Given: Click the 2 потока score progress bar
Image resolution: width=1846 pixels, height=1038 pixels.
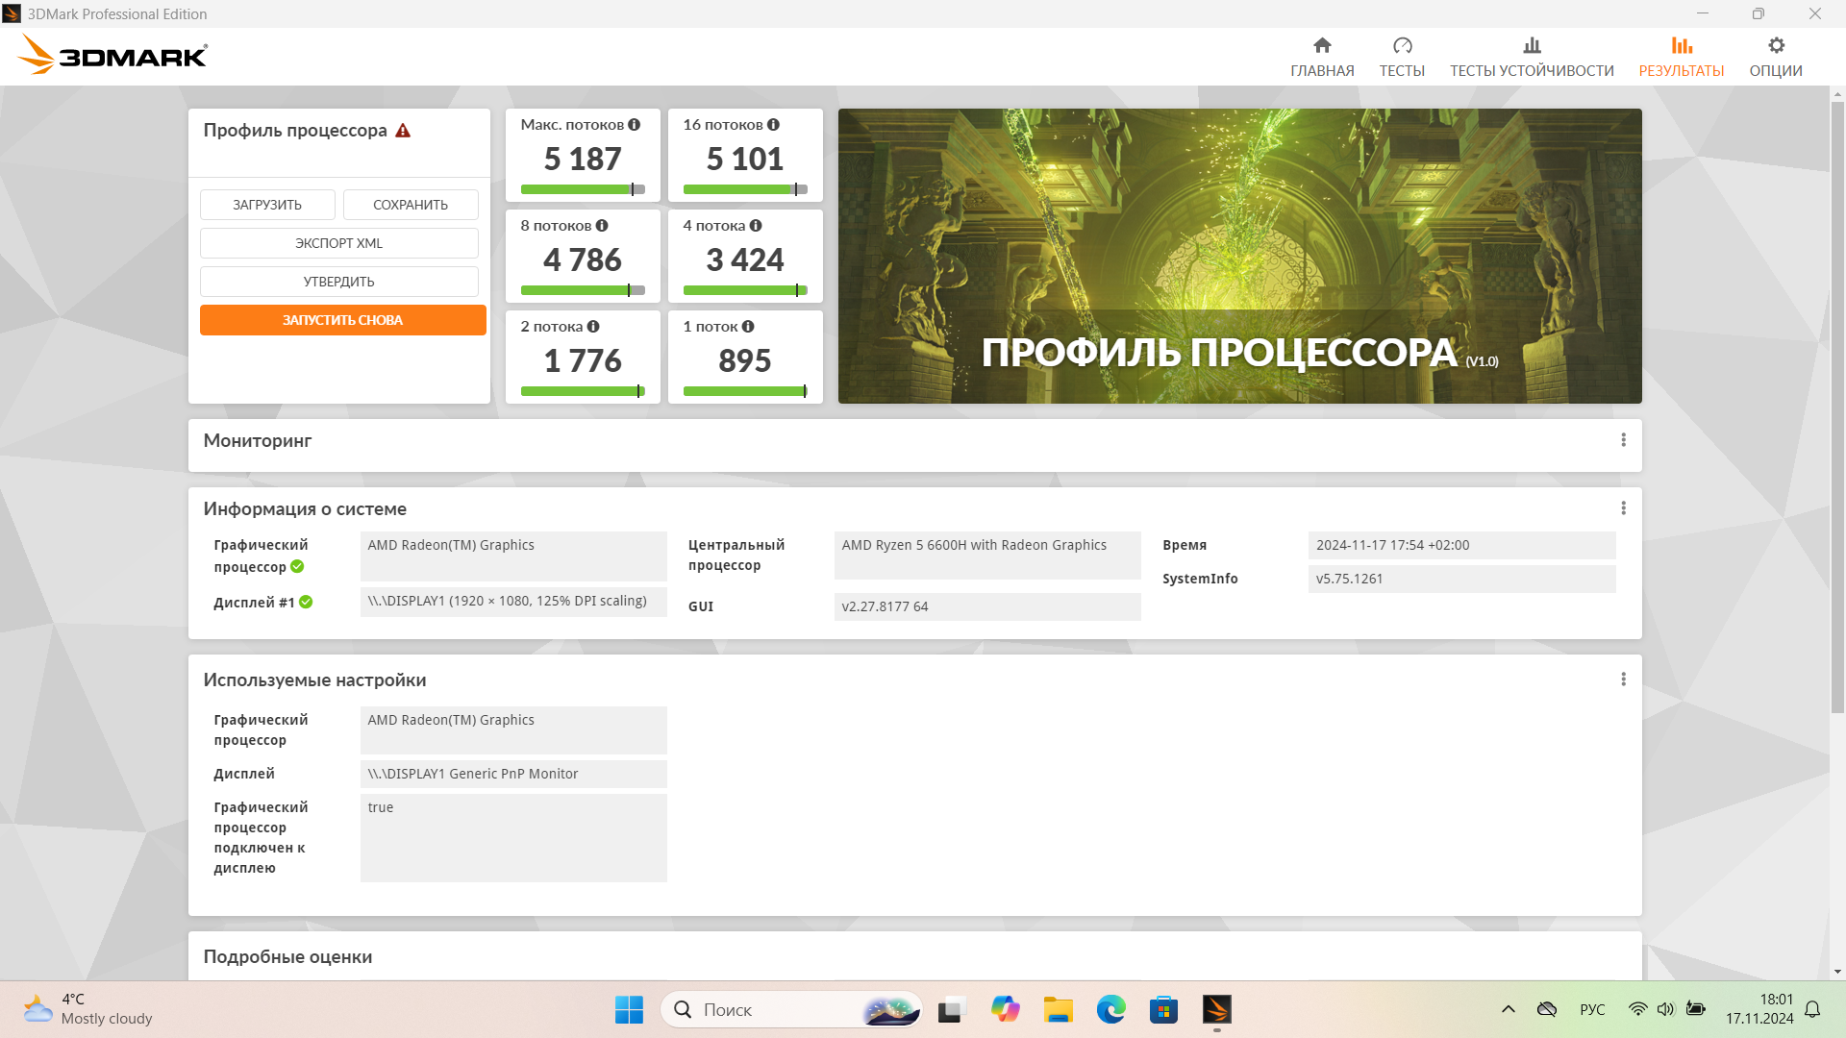Looking at the screenshot, I should tap(582, 391).
